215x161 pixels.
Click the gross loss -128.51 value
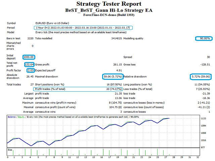tap(205, 64)
